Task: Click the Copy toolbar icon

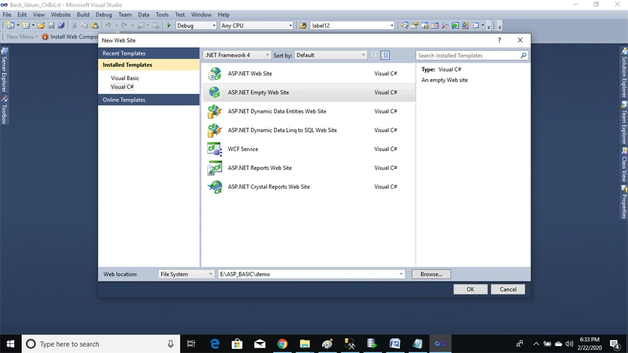Action: click(x=85, y=26)
